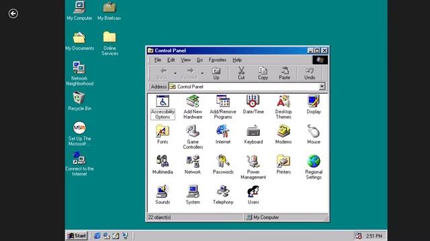Select Connect to the Internet shortcut
The image size is (430, 241).
79,164
